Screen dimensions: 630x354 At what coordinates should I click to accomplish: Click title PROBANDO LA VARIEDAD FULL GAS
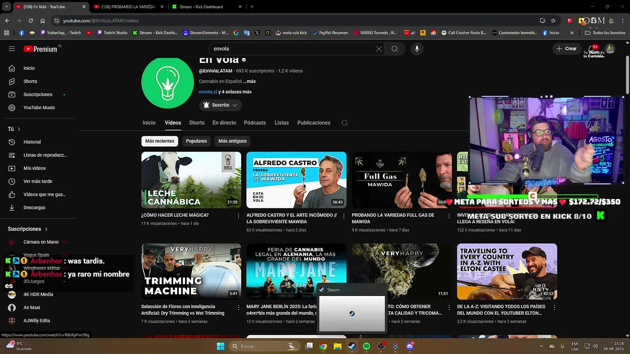click(393, 218)
